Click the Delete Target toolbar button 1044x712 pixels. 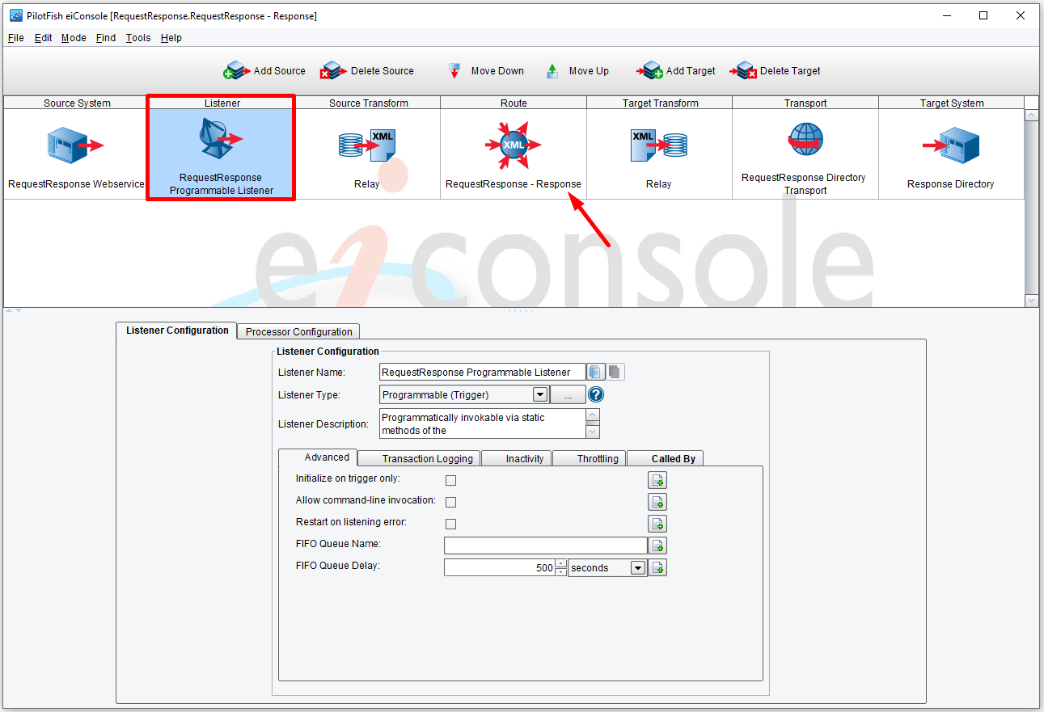pyautogui.click(x=775, y=71)
